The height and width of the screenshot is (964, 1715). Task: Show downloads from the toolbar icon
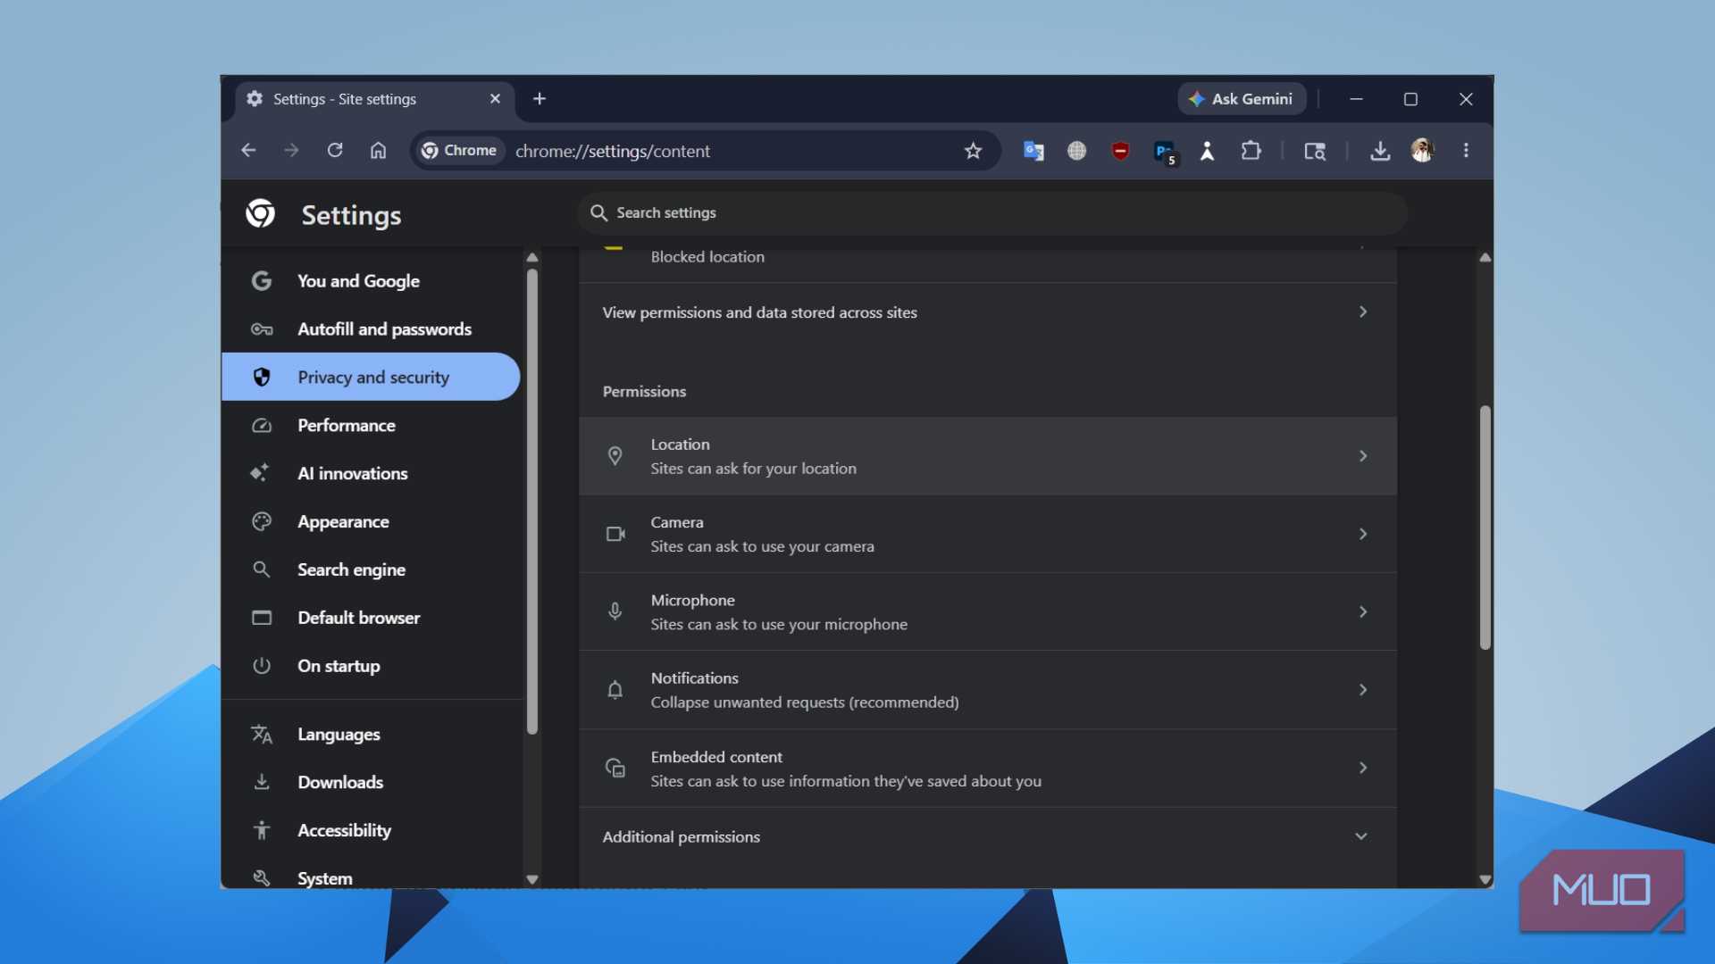coord(1380,151)
